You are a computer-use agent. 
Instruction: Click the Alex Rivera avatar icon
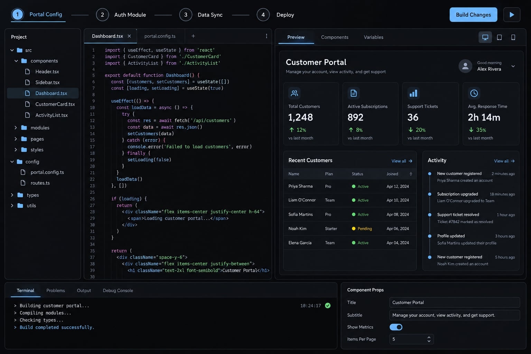465,66
